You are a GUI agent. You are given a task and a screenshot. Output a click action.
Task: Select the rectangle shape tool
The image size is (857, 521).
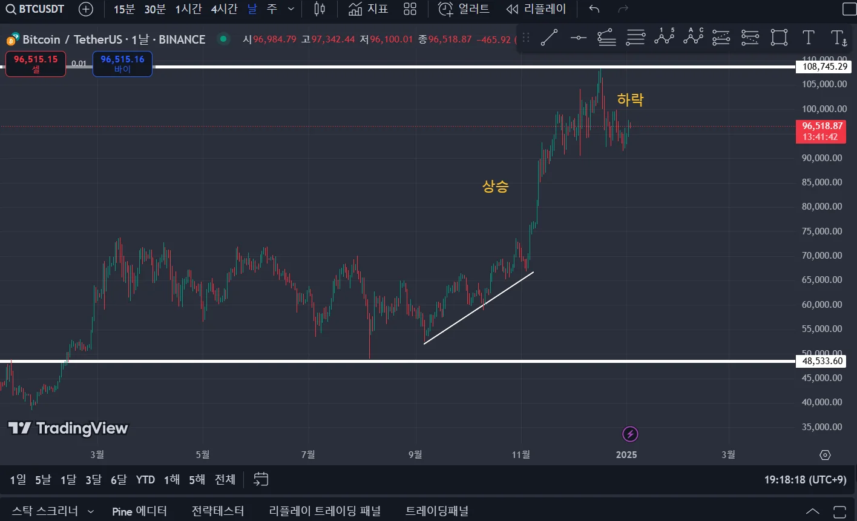point(779,38)
